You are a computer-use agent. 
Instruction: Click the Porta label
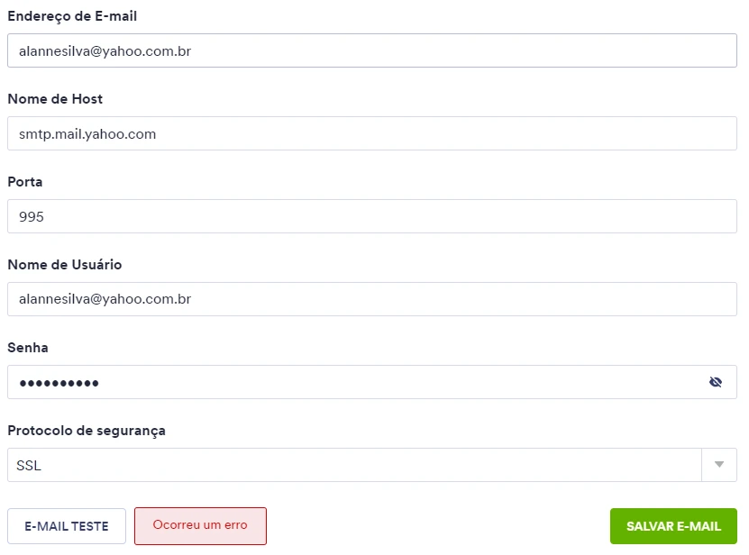(x=24, y=181)
